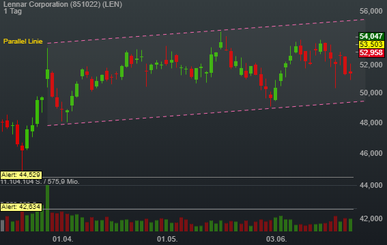The width and height of the screenshot is (387, 245).
Task: Click the lower dashed pink channel line
Action: (206, 114)
